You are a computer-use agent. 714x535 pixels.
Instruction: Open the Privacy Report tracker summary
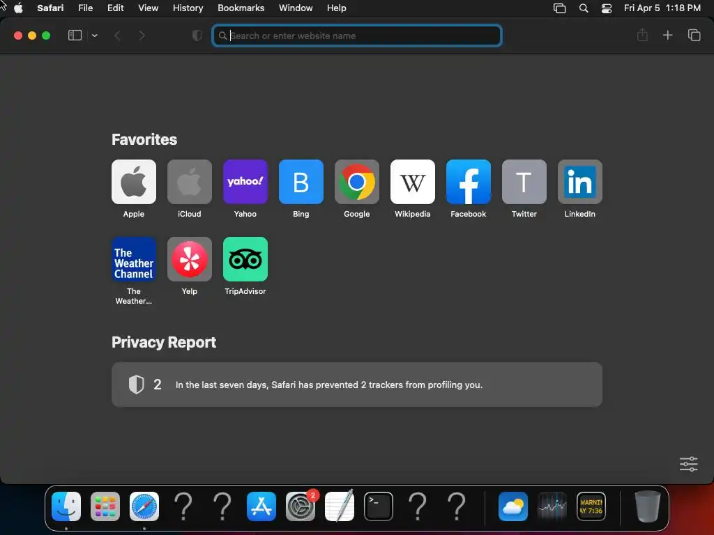[x=356, y=385]
